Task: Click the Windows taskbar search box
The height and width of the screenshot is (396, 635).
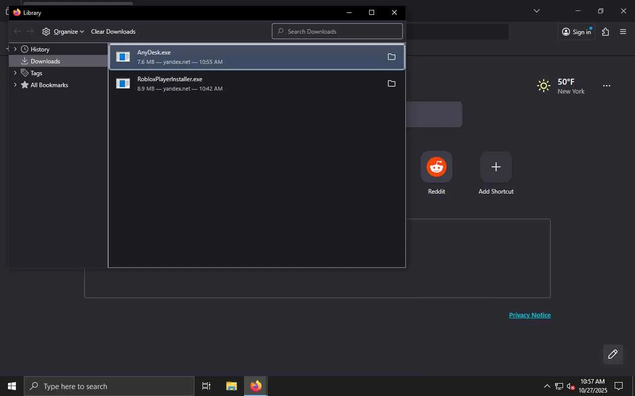Action: click(x=109, y=386)
